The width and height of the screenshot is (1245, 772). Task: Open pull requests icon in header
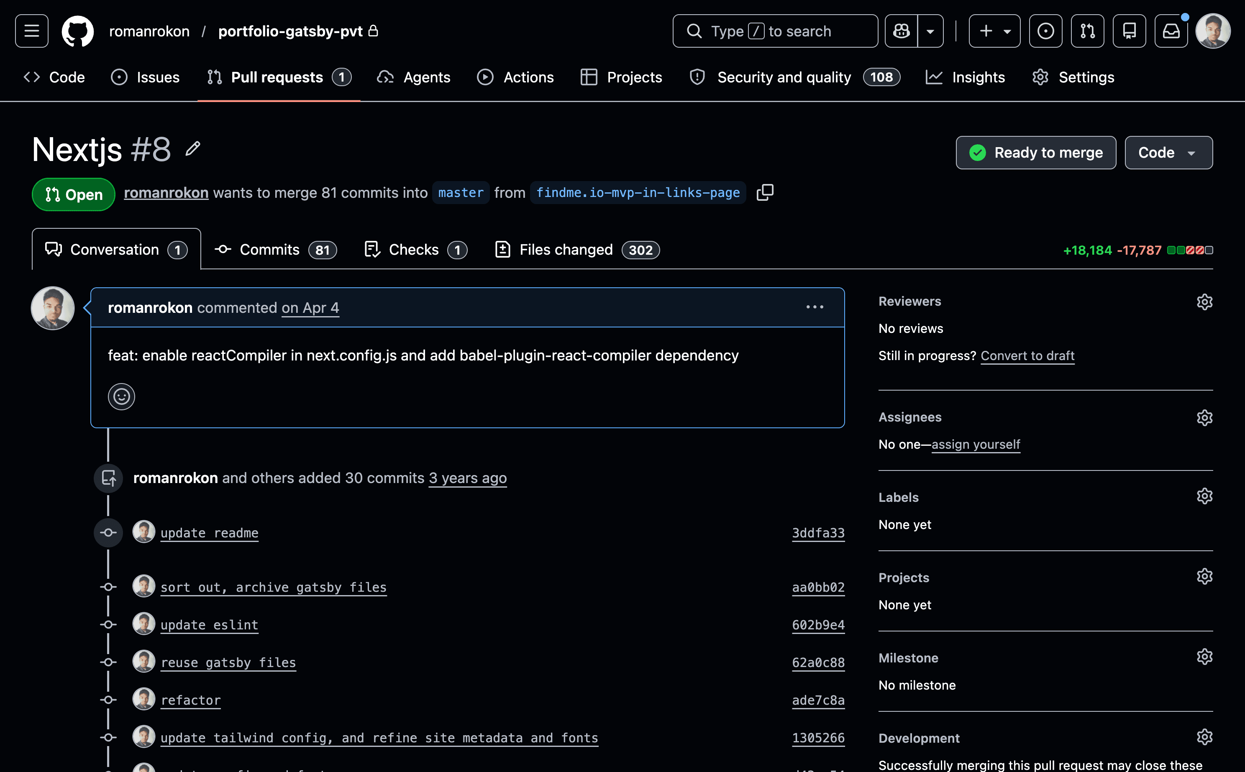pos(1087,31)
